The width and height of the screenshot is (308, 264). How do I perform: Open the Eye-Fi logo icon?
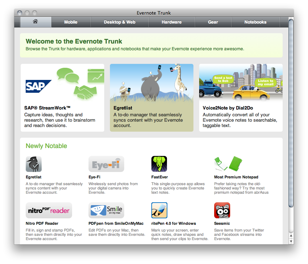click(x=106, y=164)
